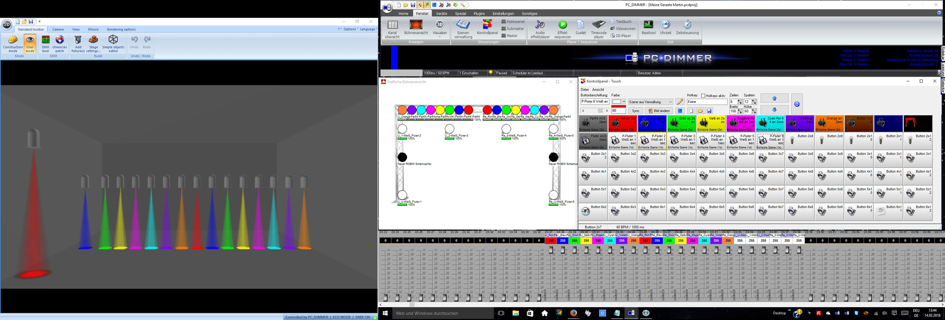Viewport: 945px width, 320px height.
Task: Launch the Simple objects editor
Action: point(113,44)
